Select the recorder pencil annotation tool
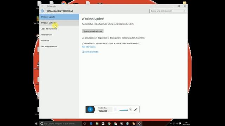Image resolution: width=225 pixels, height=126 pixels. tap(136, 110)
